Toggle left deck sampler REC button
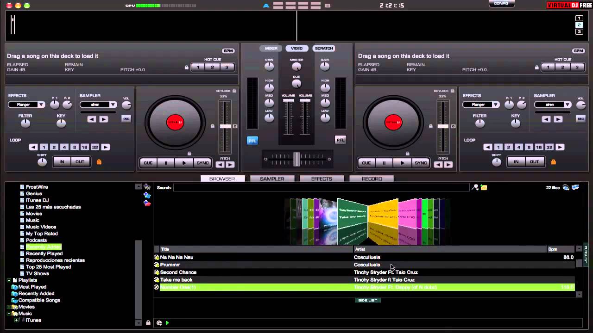Viewport: 593px width, 333px height. (126, 119)
